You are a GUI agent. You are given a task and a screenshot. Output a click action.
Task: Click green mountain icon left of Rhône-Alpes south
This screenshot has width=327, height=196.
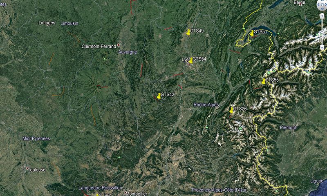click(207, 127)
